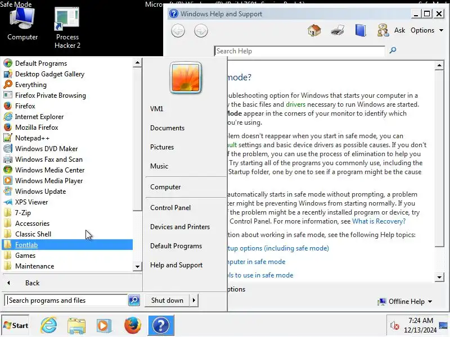Open the Offline Help dropdown
This screenshot has height=337, width=450.
405,302
